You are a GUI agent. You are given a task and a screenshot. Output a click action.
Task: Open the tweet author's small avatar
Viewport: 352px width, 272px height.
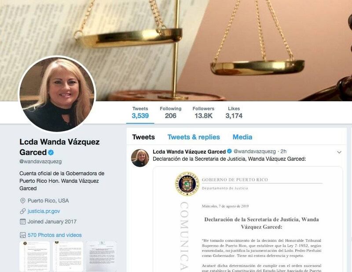click(x=140, y=158)
